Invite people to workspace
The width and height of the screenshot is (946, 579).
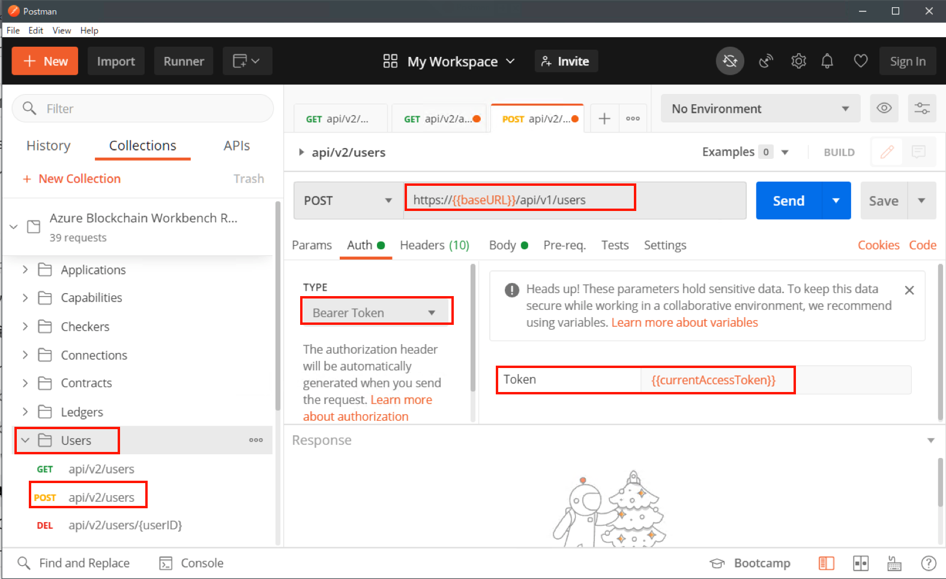(566, 61)
